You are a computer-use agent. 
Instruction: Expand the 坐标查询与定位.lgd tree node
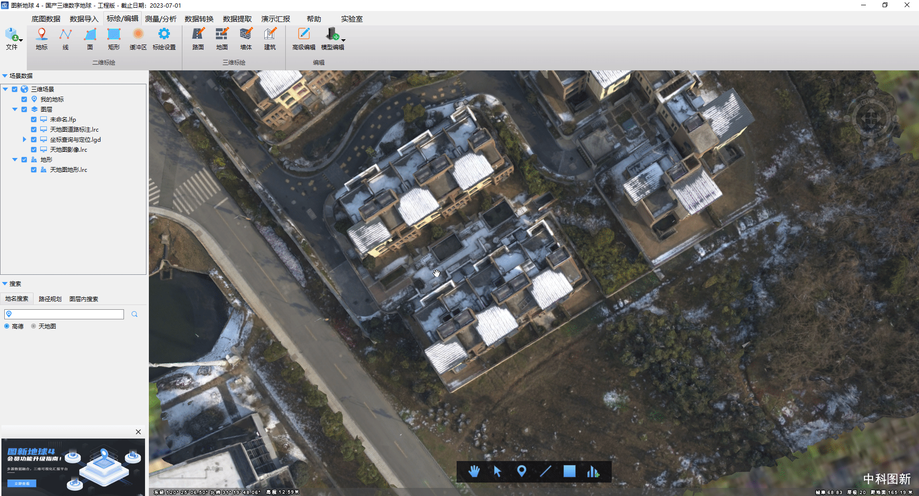24,140
